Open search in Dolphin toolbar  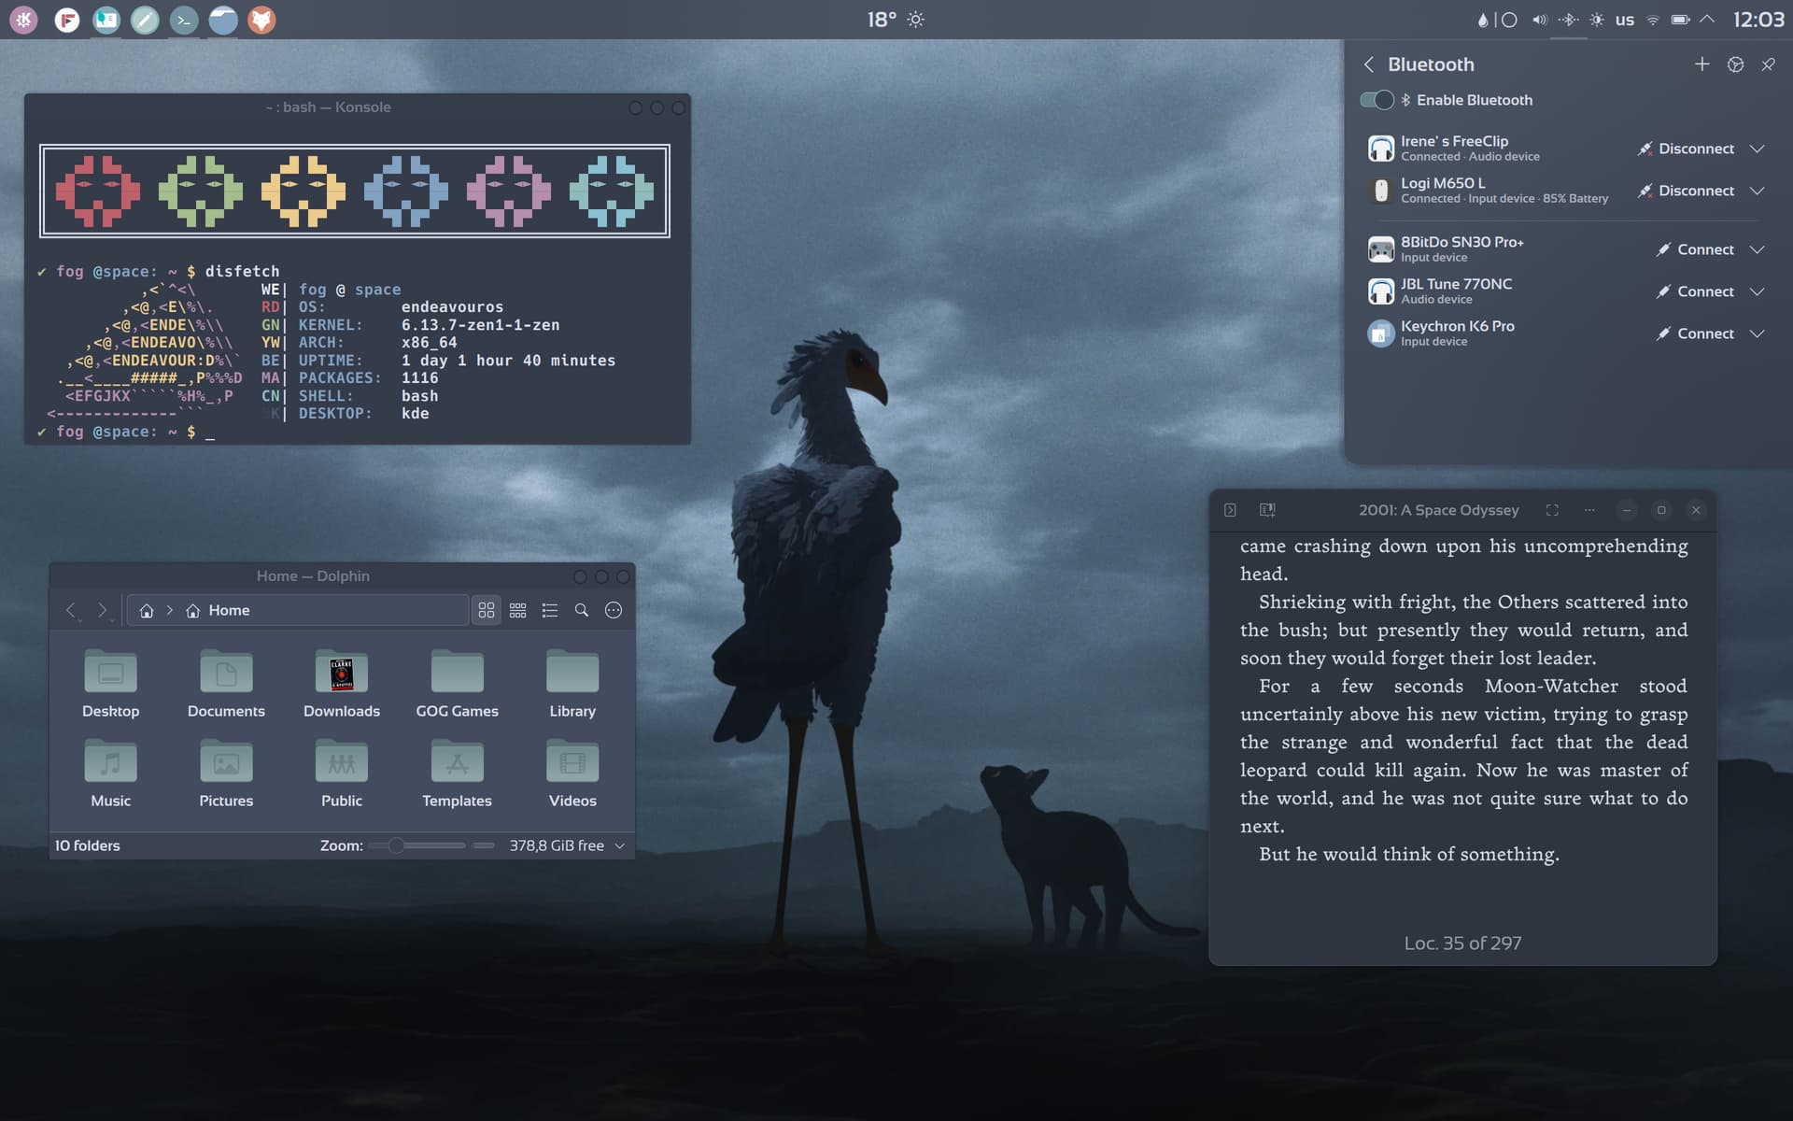point(582,610)
